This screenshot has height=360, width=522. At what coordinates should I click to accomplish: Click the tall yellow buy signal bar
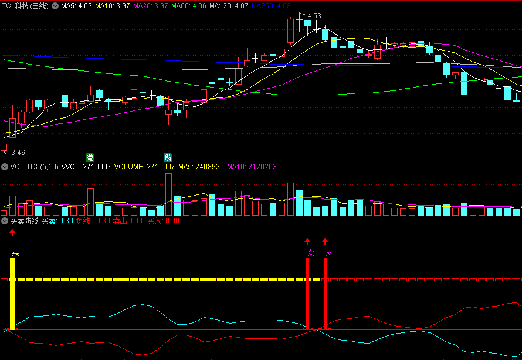tap(13, 294)
